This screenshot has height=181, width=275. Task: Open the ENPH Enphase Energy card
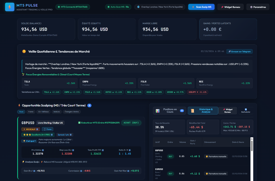pos(108,83)
